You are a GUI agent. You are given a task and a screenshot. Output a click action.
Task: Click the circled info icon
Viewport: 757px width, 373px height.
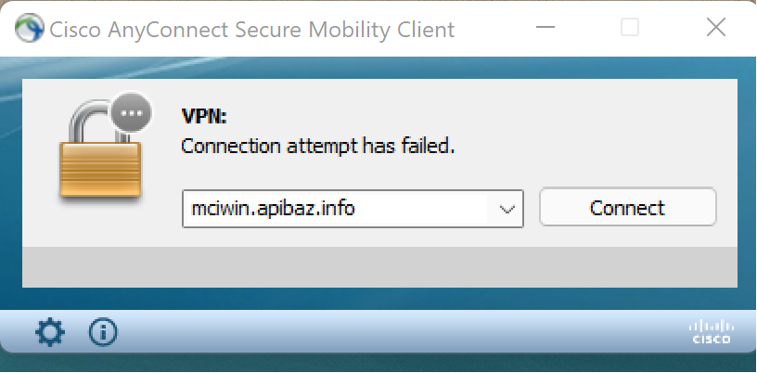point(103,332)
